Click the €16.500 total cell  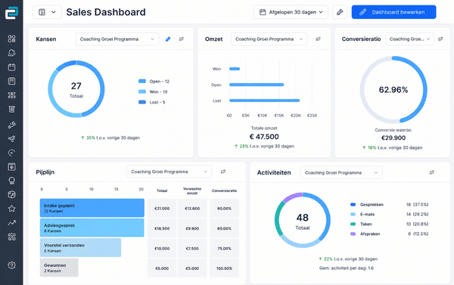pos(162,228)
